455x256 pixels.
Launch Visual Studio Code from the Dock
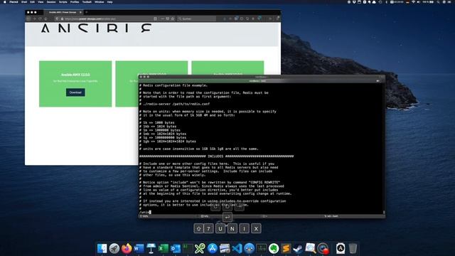coord(237,248)
